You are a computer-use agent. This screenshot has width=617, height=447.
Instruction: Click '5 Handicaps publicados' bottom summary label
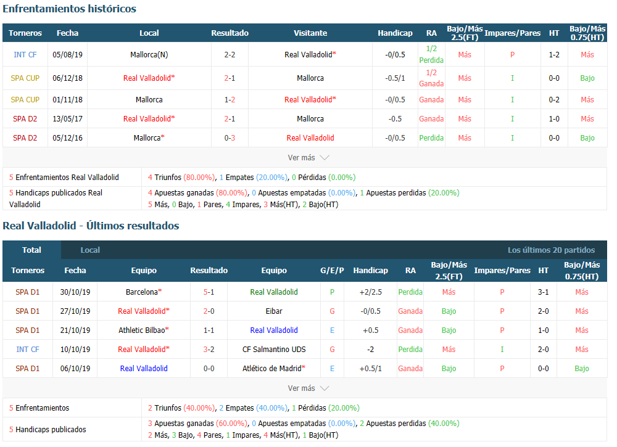pos(48,430)
